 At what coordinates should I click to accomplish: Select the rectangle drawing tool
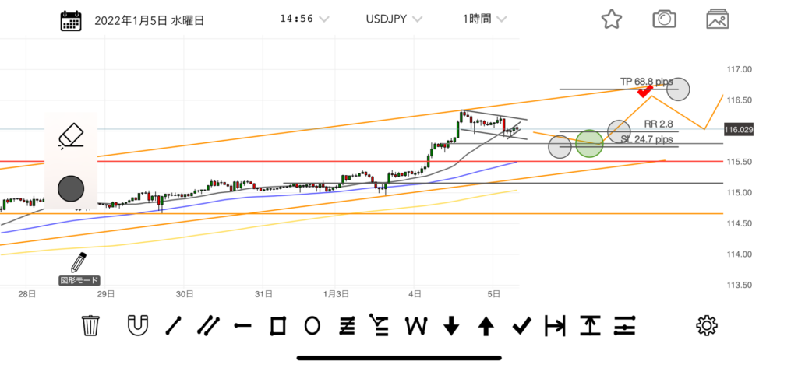277,325
